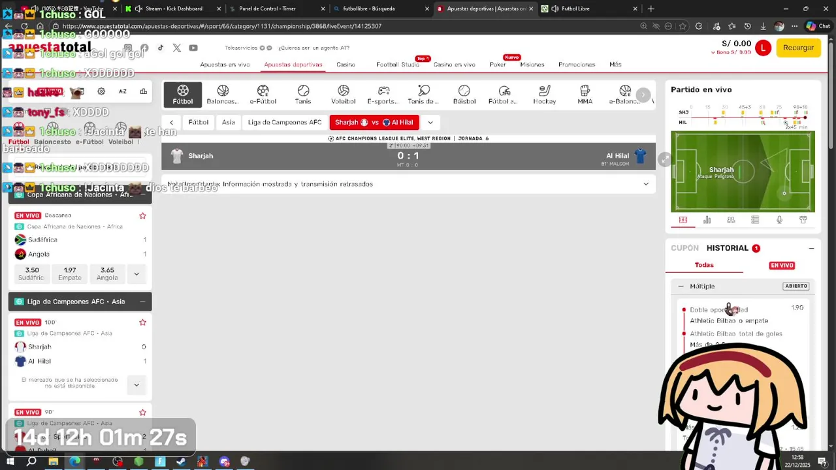Open the settings gear in left sidebar
This screenshot has height=470, width=836.
point(101,91)
